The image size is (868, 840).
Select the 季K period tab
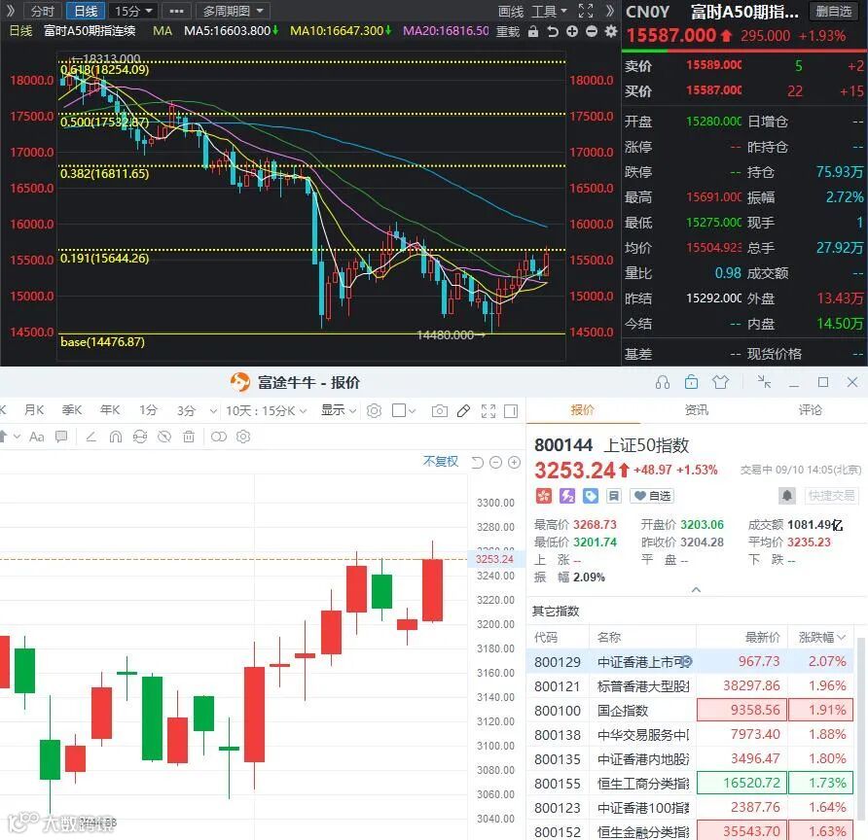coord(72,410)
